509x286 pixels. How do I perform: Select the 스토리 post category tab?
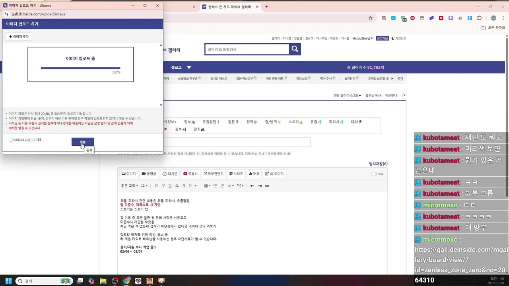(x=296, y=122)
